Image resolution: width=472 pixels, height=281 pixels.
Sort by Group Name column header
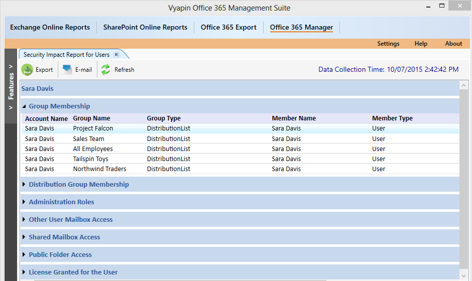[91, 118]
